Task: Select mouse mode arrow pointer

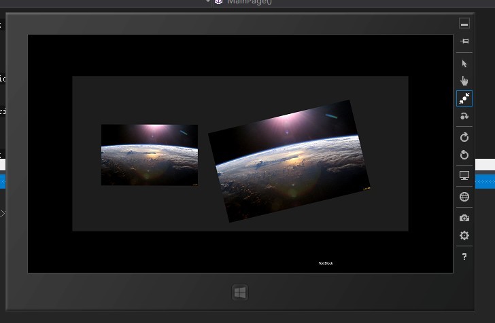Action: click(x=464, y=64)
